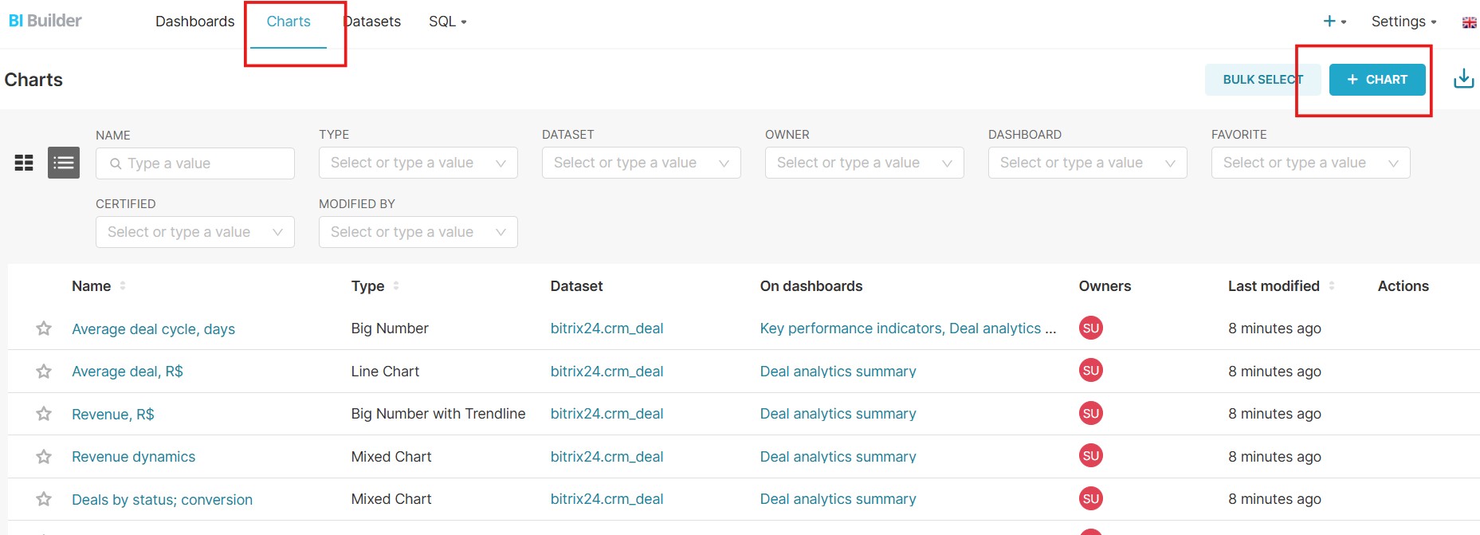
Task: Click the Name search input field
Action: coord(203,163)
